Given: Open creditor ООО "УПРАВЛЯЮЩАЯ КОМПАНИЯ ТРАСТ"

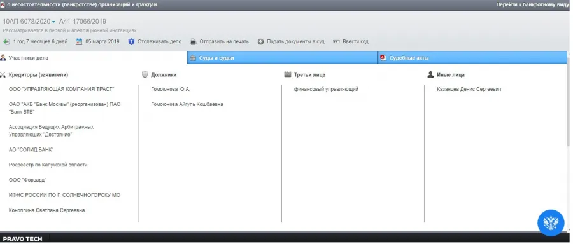Looking at the screenshot, I should pyautogui.click(x=62, y=89).
